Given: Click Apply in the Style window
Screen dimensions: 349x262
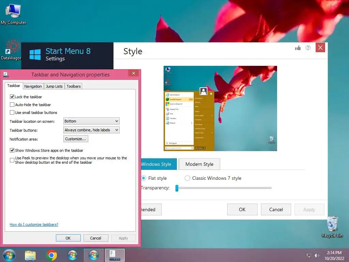Looking at the screenshot, I should coord(309,209).
